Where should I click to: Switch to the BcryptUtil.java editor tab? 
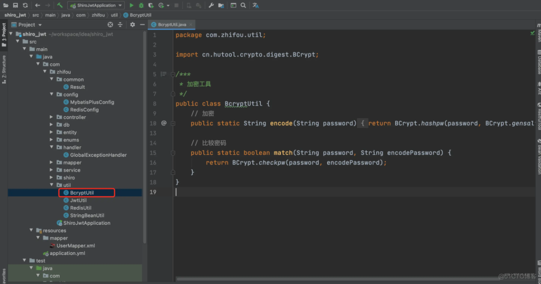[x=171, y=24]
